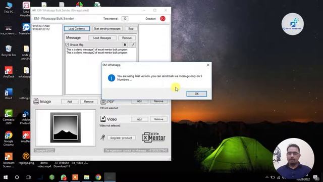Click the Stop button

pyautogui.click(x=131, y=28)
